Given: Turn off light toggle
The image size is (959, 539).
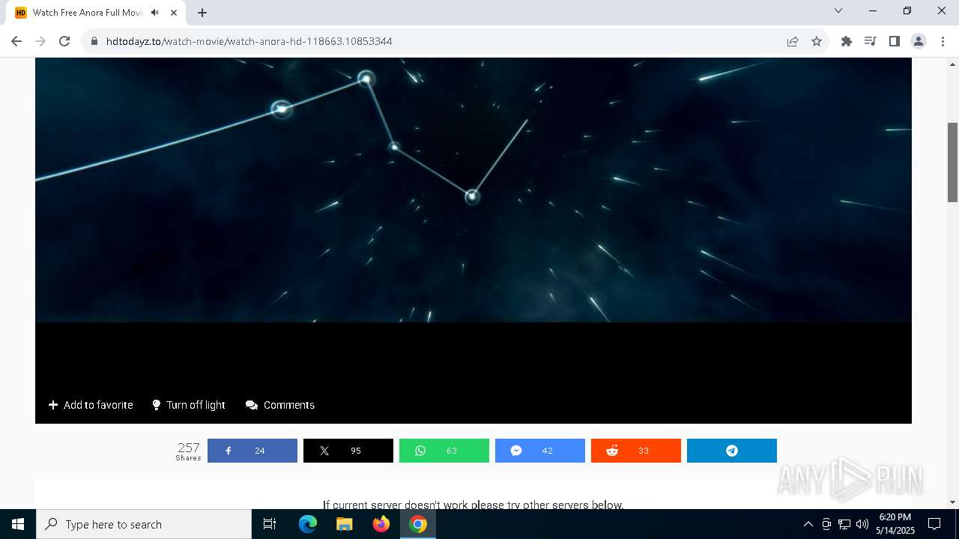Looking at the screenshot, I should (x=188, y=405).
